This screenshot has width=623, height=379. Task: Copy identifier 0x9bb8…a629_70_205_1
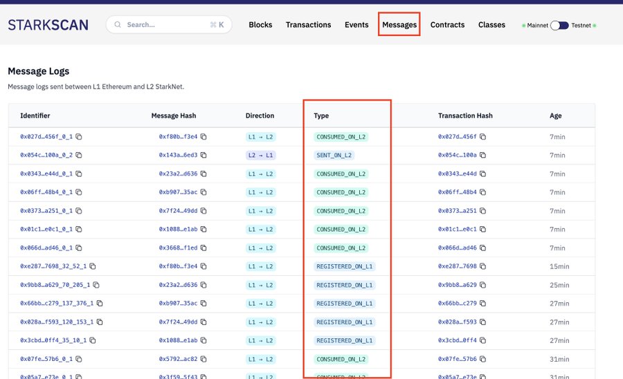[x=96, y=285]
